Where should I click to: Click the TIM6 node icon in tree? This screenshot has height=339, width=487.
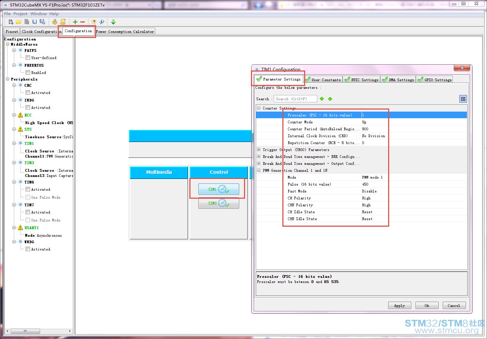[20, 182]
